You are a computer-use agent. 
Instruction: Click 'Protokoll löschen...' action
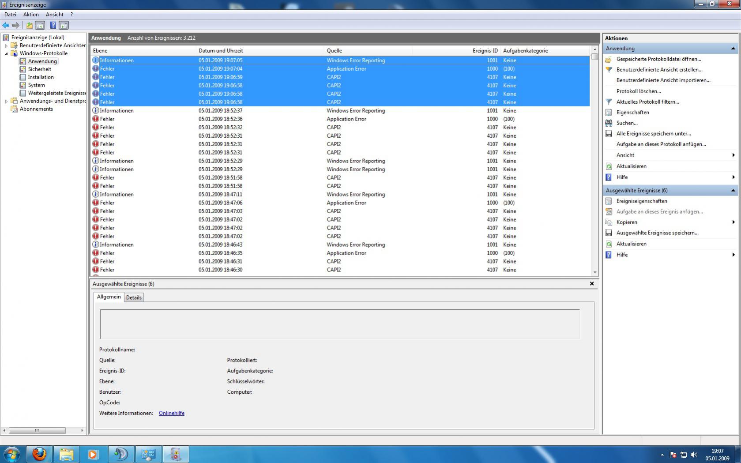(639, 91)
